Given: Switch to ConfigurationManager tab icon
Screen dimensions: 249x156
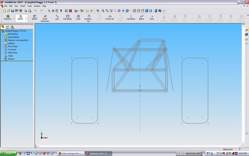Looking at the screenshot, I should click(x=12, y=27).
